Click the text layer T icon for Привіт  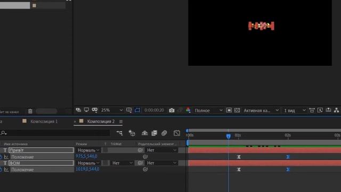point(5,150)
